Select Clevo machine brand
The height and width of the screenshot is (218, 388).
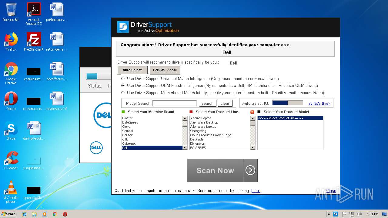152,127
